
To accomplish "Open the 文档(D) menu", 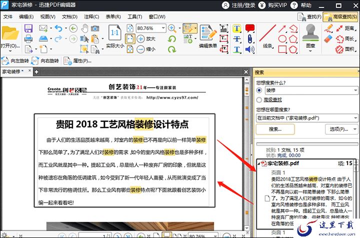I will pos(69,17).
